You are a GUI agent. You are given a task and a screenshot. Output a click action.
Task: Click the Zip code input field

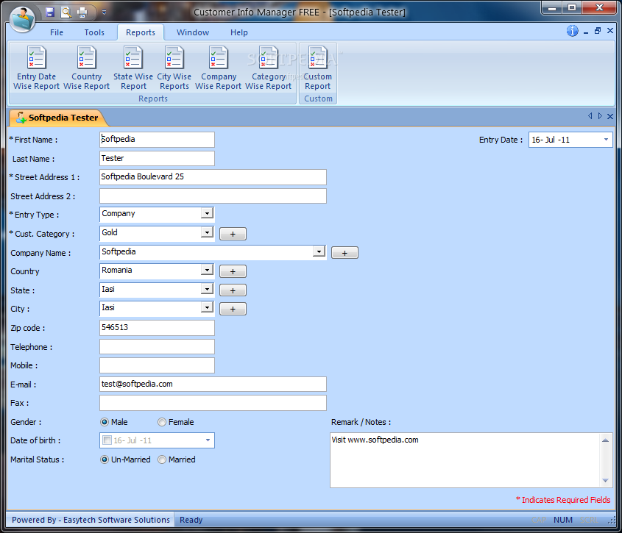pos(157,328)
